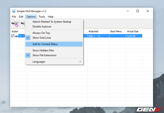Screen dimensions: 164x113
Task: Open the Edit menu
Action: 21,17
